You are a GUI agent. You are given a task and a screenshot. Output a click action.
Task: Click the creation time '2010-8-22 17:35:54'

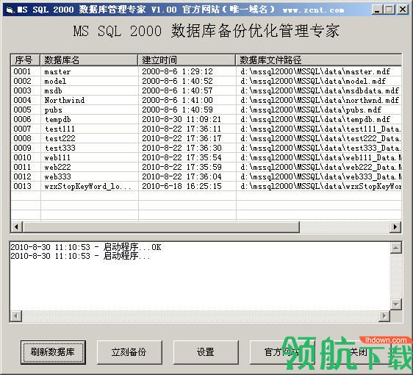tap(182, 157)
